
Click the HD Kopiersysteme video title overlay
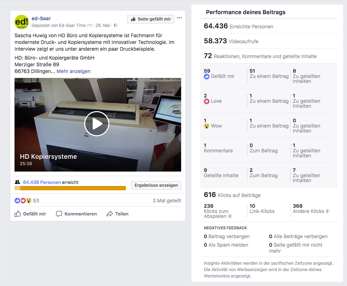click(x=48, y=157)
